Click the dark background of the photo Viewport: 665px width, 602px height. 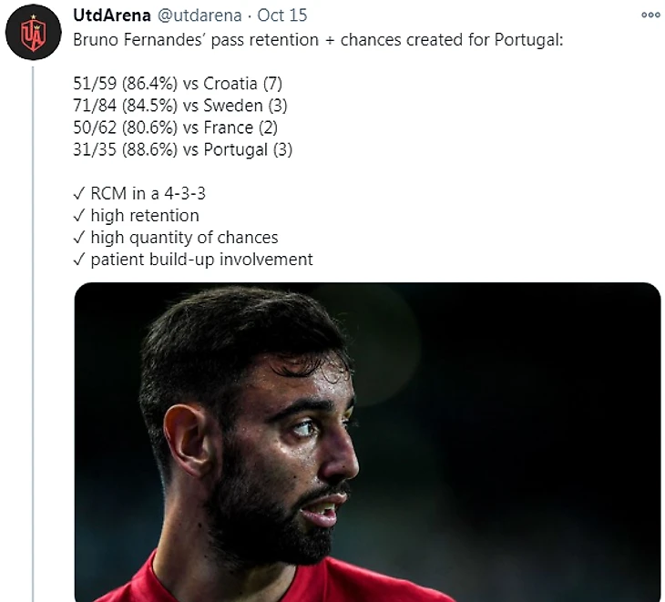[x=547, y=410]
